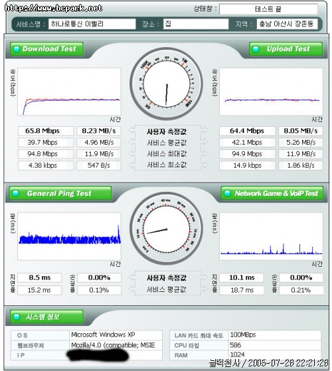332x371 pixels.
Task: Click the ping latency gauge dial
Action: [167, 228]
